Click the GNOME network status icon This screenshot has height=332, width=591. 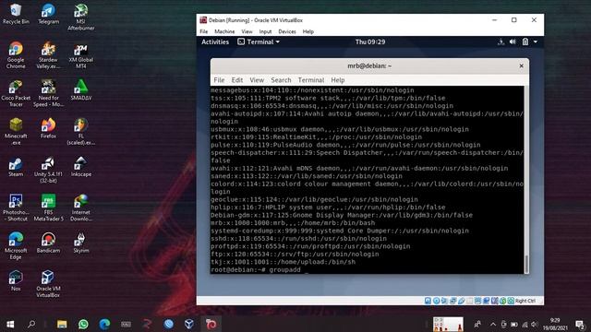click(501, 41)
